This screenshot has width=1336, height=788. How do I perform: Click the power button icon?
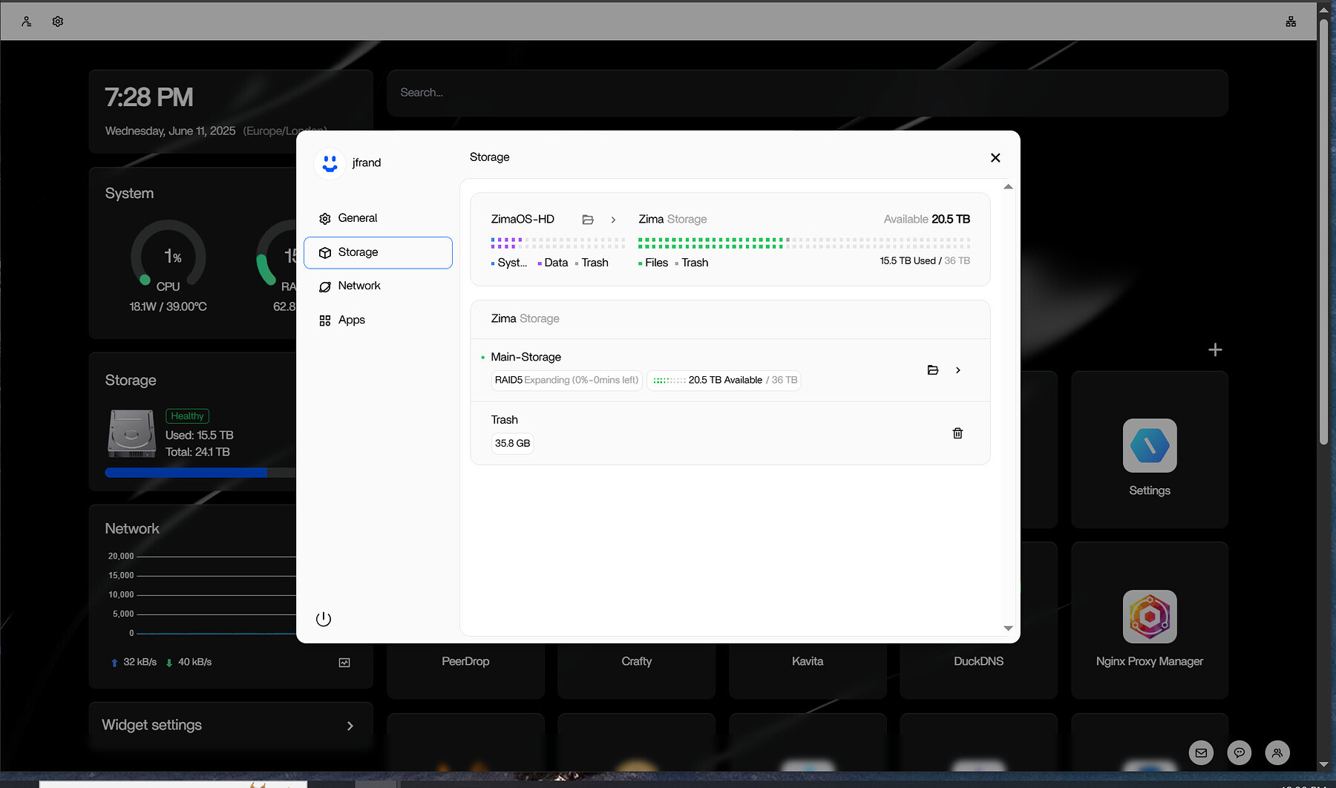(324, 619)
